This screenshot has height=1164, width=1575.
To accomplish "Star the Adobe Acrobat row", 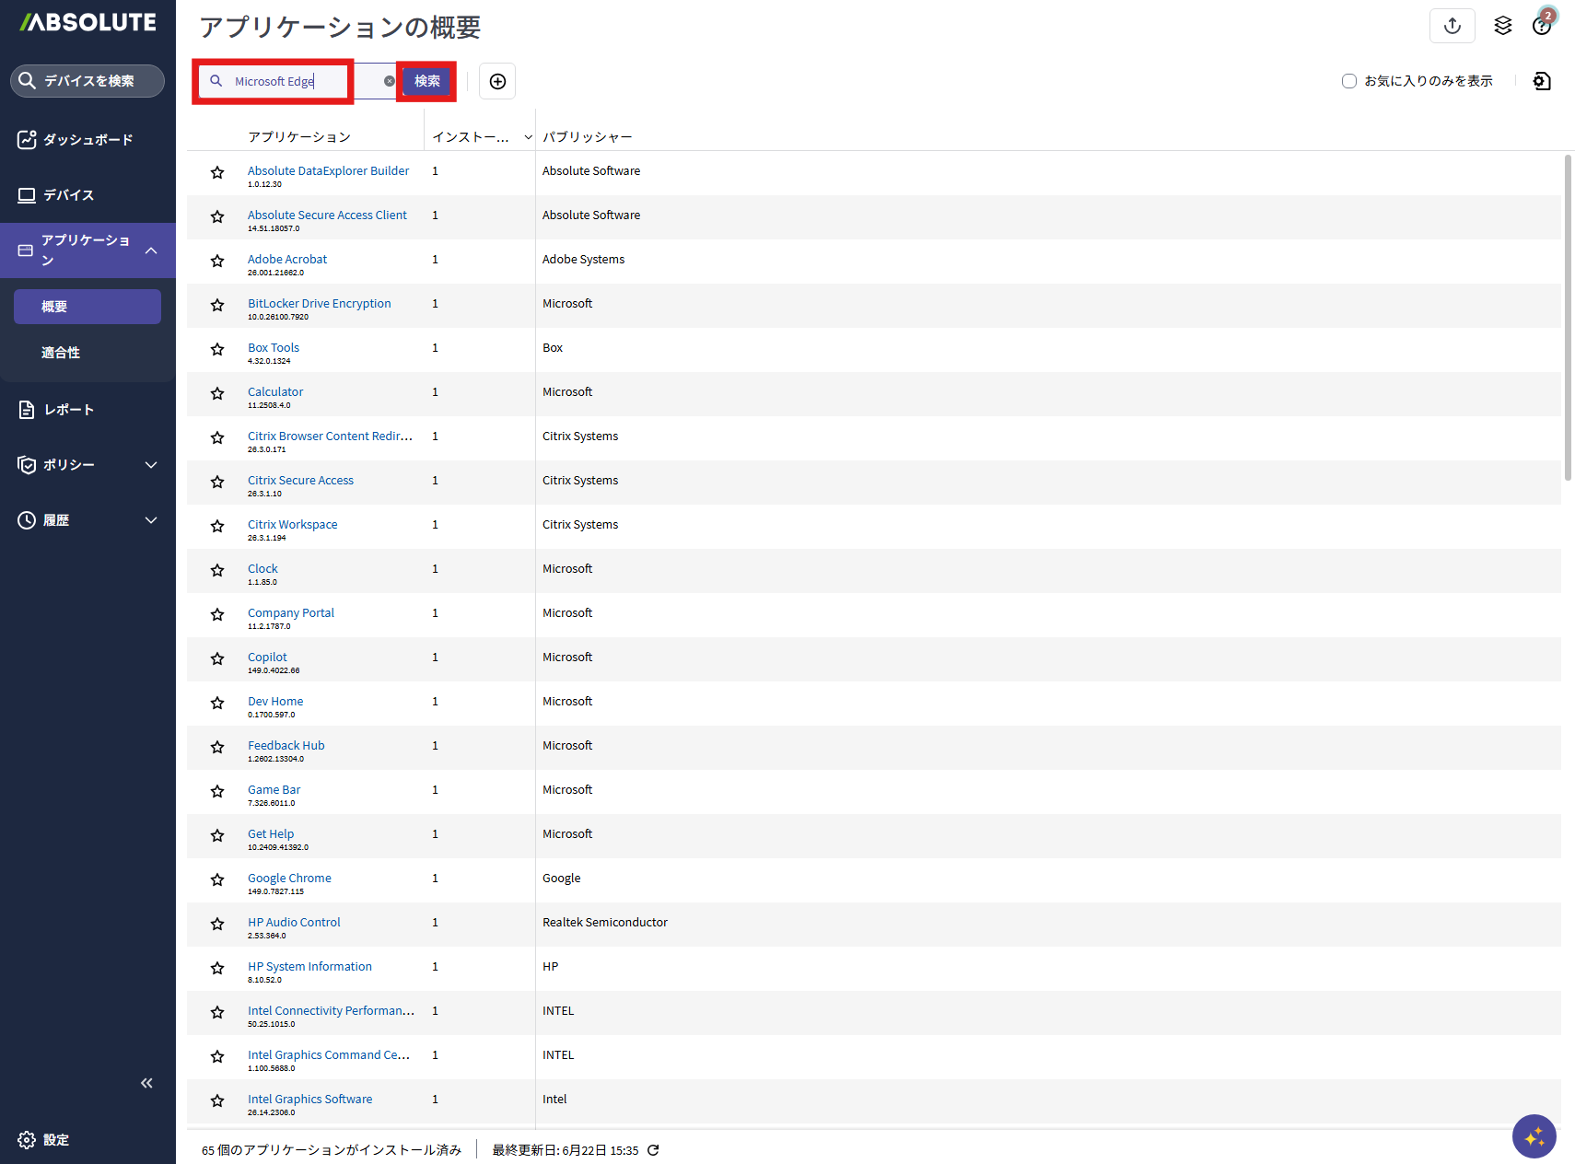I will (x=217, y=261).
